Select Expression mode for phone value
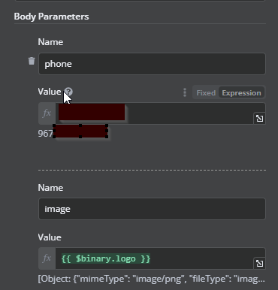 241,93
